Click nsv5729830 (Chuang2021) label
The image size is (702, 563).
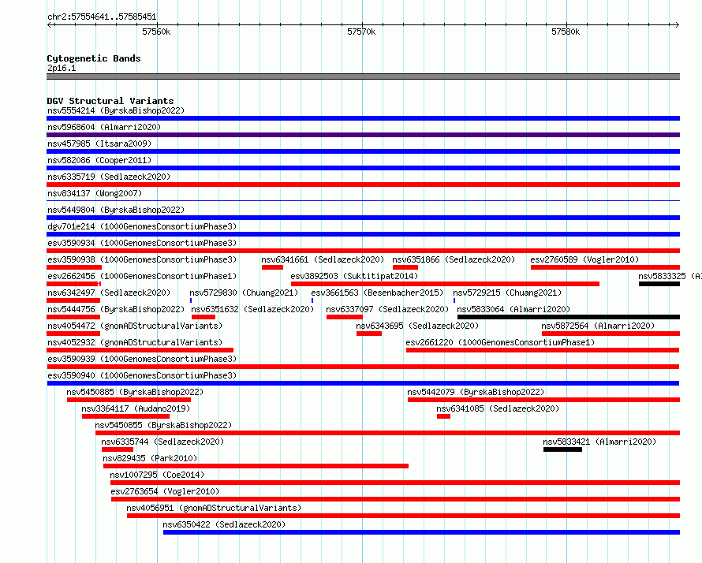point(244,293)
